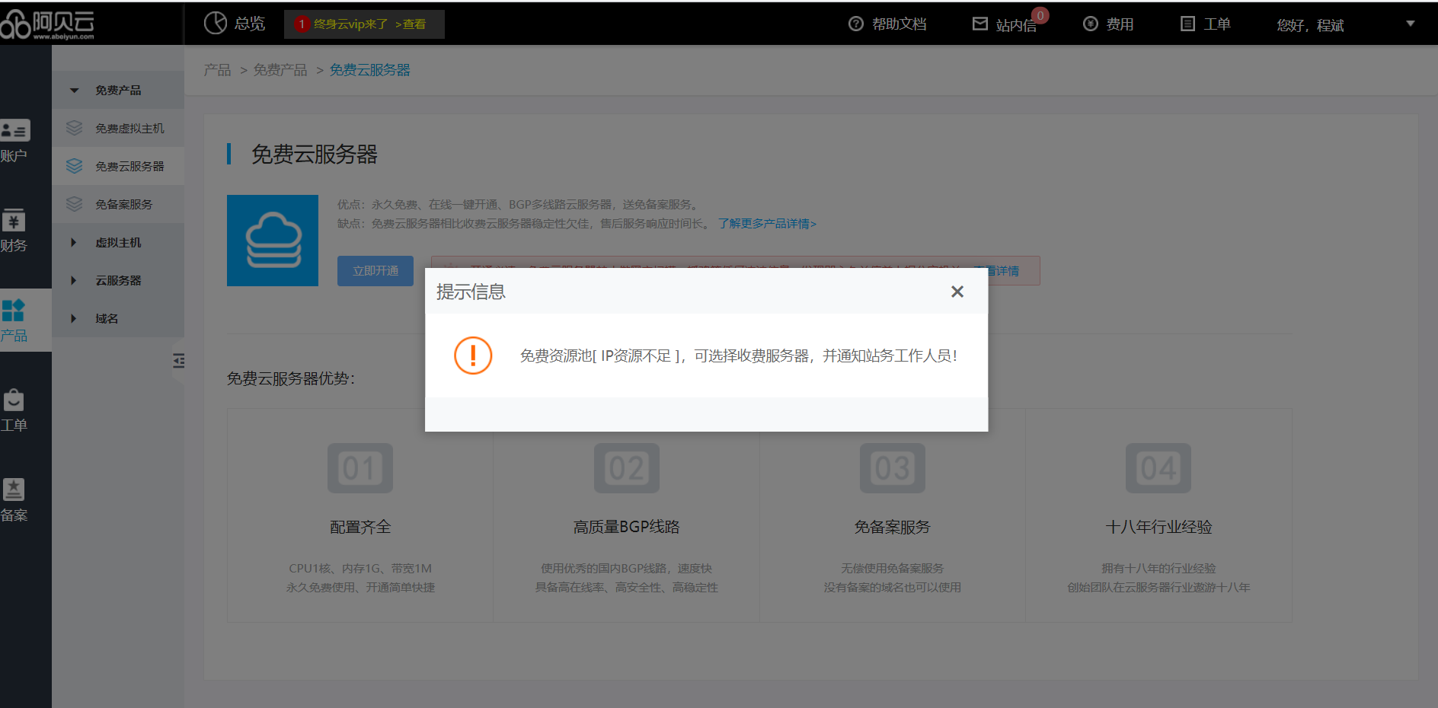Select the 十八年行业经验 heading

point(1158,527)
